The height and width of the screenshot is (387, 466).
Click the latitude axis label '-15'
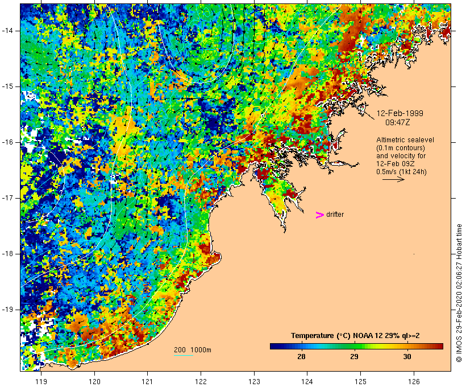[x=7, y=87]
